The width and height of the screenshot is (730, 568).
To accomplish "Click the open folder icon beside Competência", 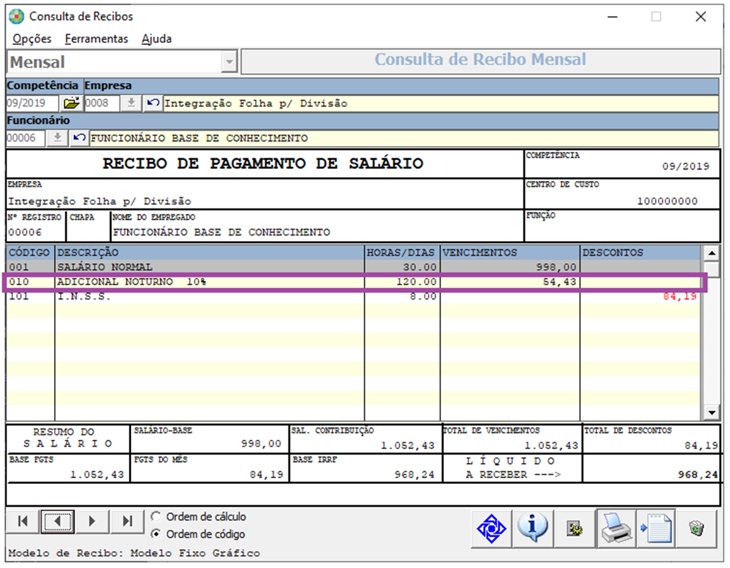I will pyautogui.click(x=71, y=103).
